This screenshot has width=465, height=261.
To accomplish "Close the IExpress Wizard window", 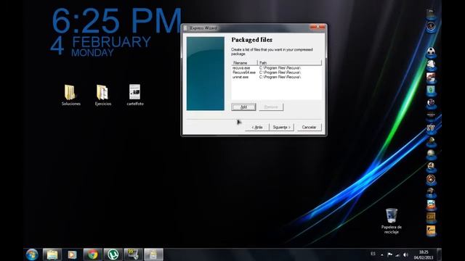I will coord(318,28).
